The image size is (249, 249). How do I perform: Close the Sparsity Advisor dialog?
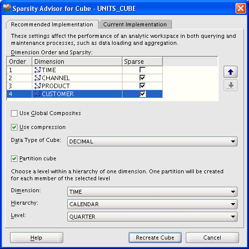241,8
